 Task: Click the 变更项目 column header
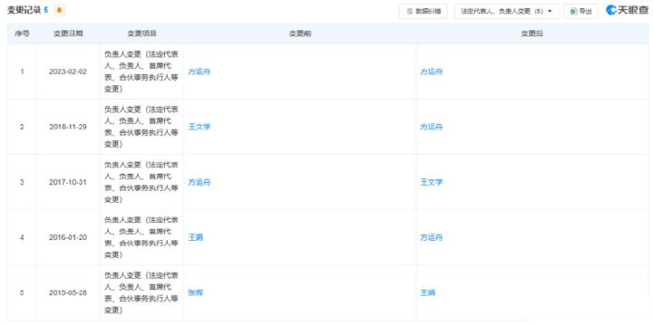(142, 34)
